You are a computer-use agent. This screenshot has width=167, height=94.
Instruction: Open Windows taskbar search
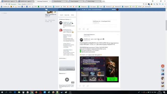pos(6,92)
